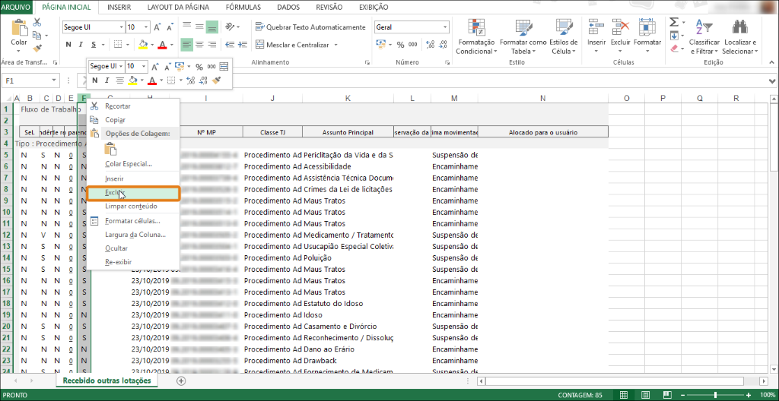Select the Recebido outras lotações sheet tab
The image size is (779, 401).
[107, 380]
